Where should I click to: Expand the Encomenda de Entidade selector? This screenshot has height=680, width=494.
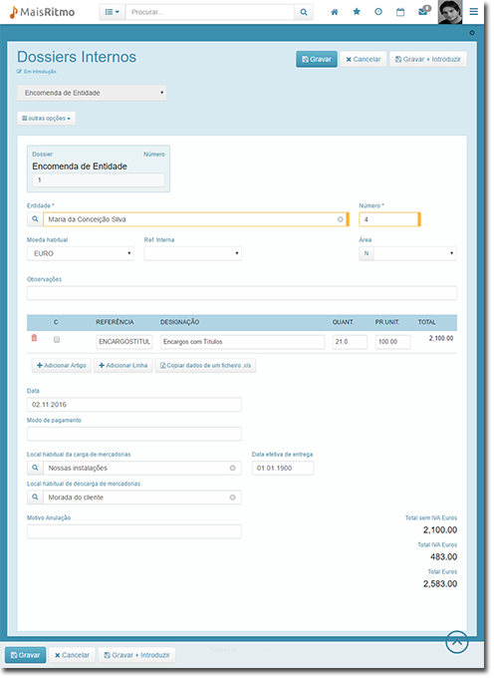92,93
